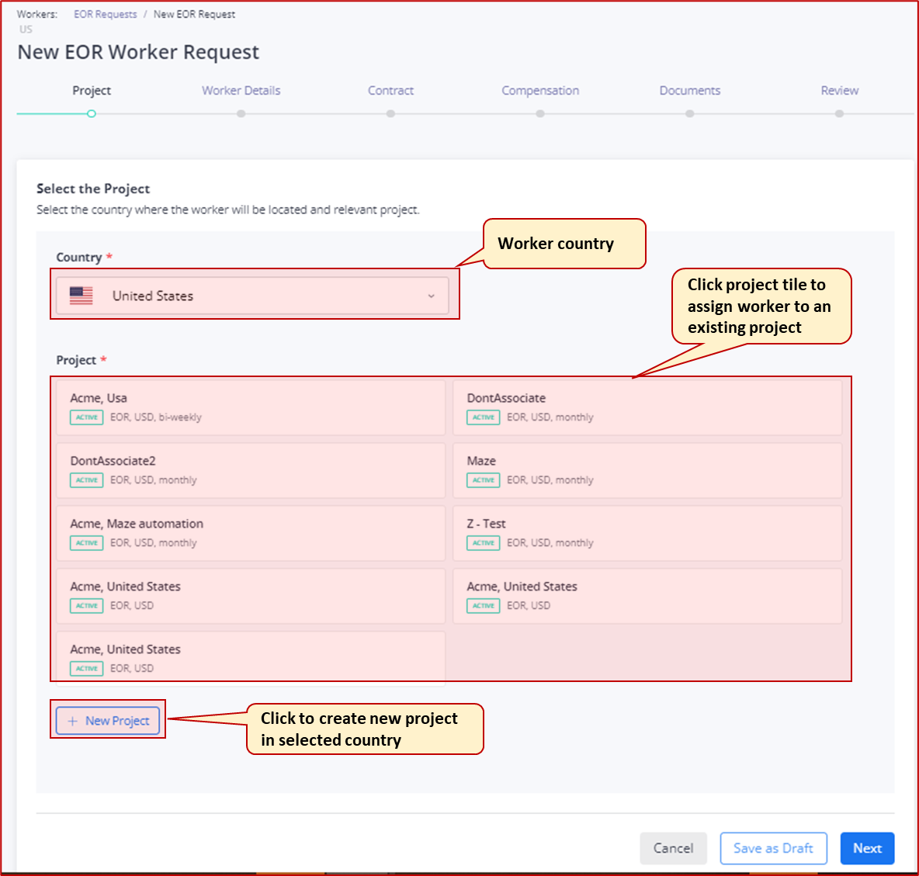This screenshot has height=876, width=919.
Task: Click the Worker Details step indicator dot
Action: (x=241, y=113)
